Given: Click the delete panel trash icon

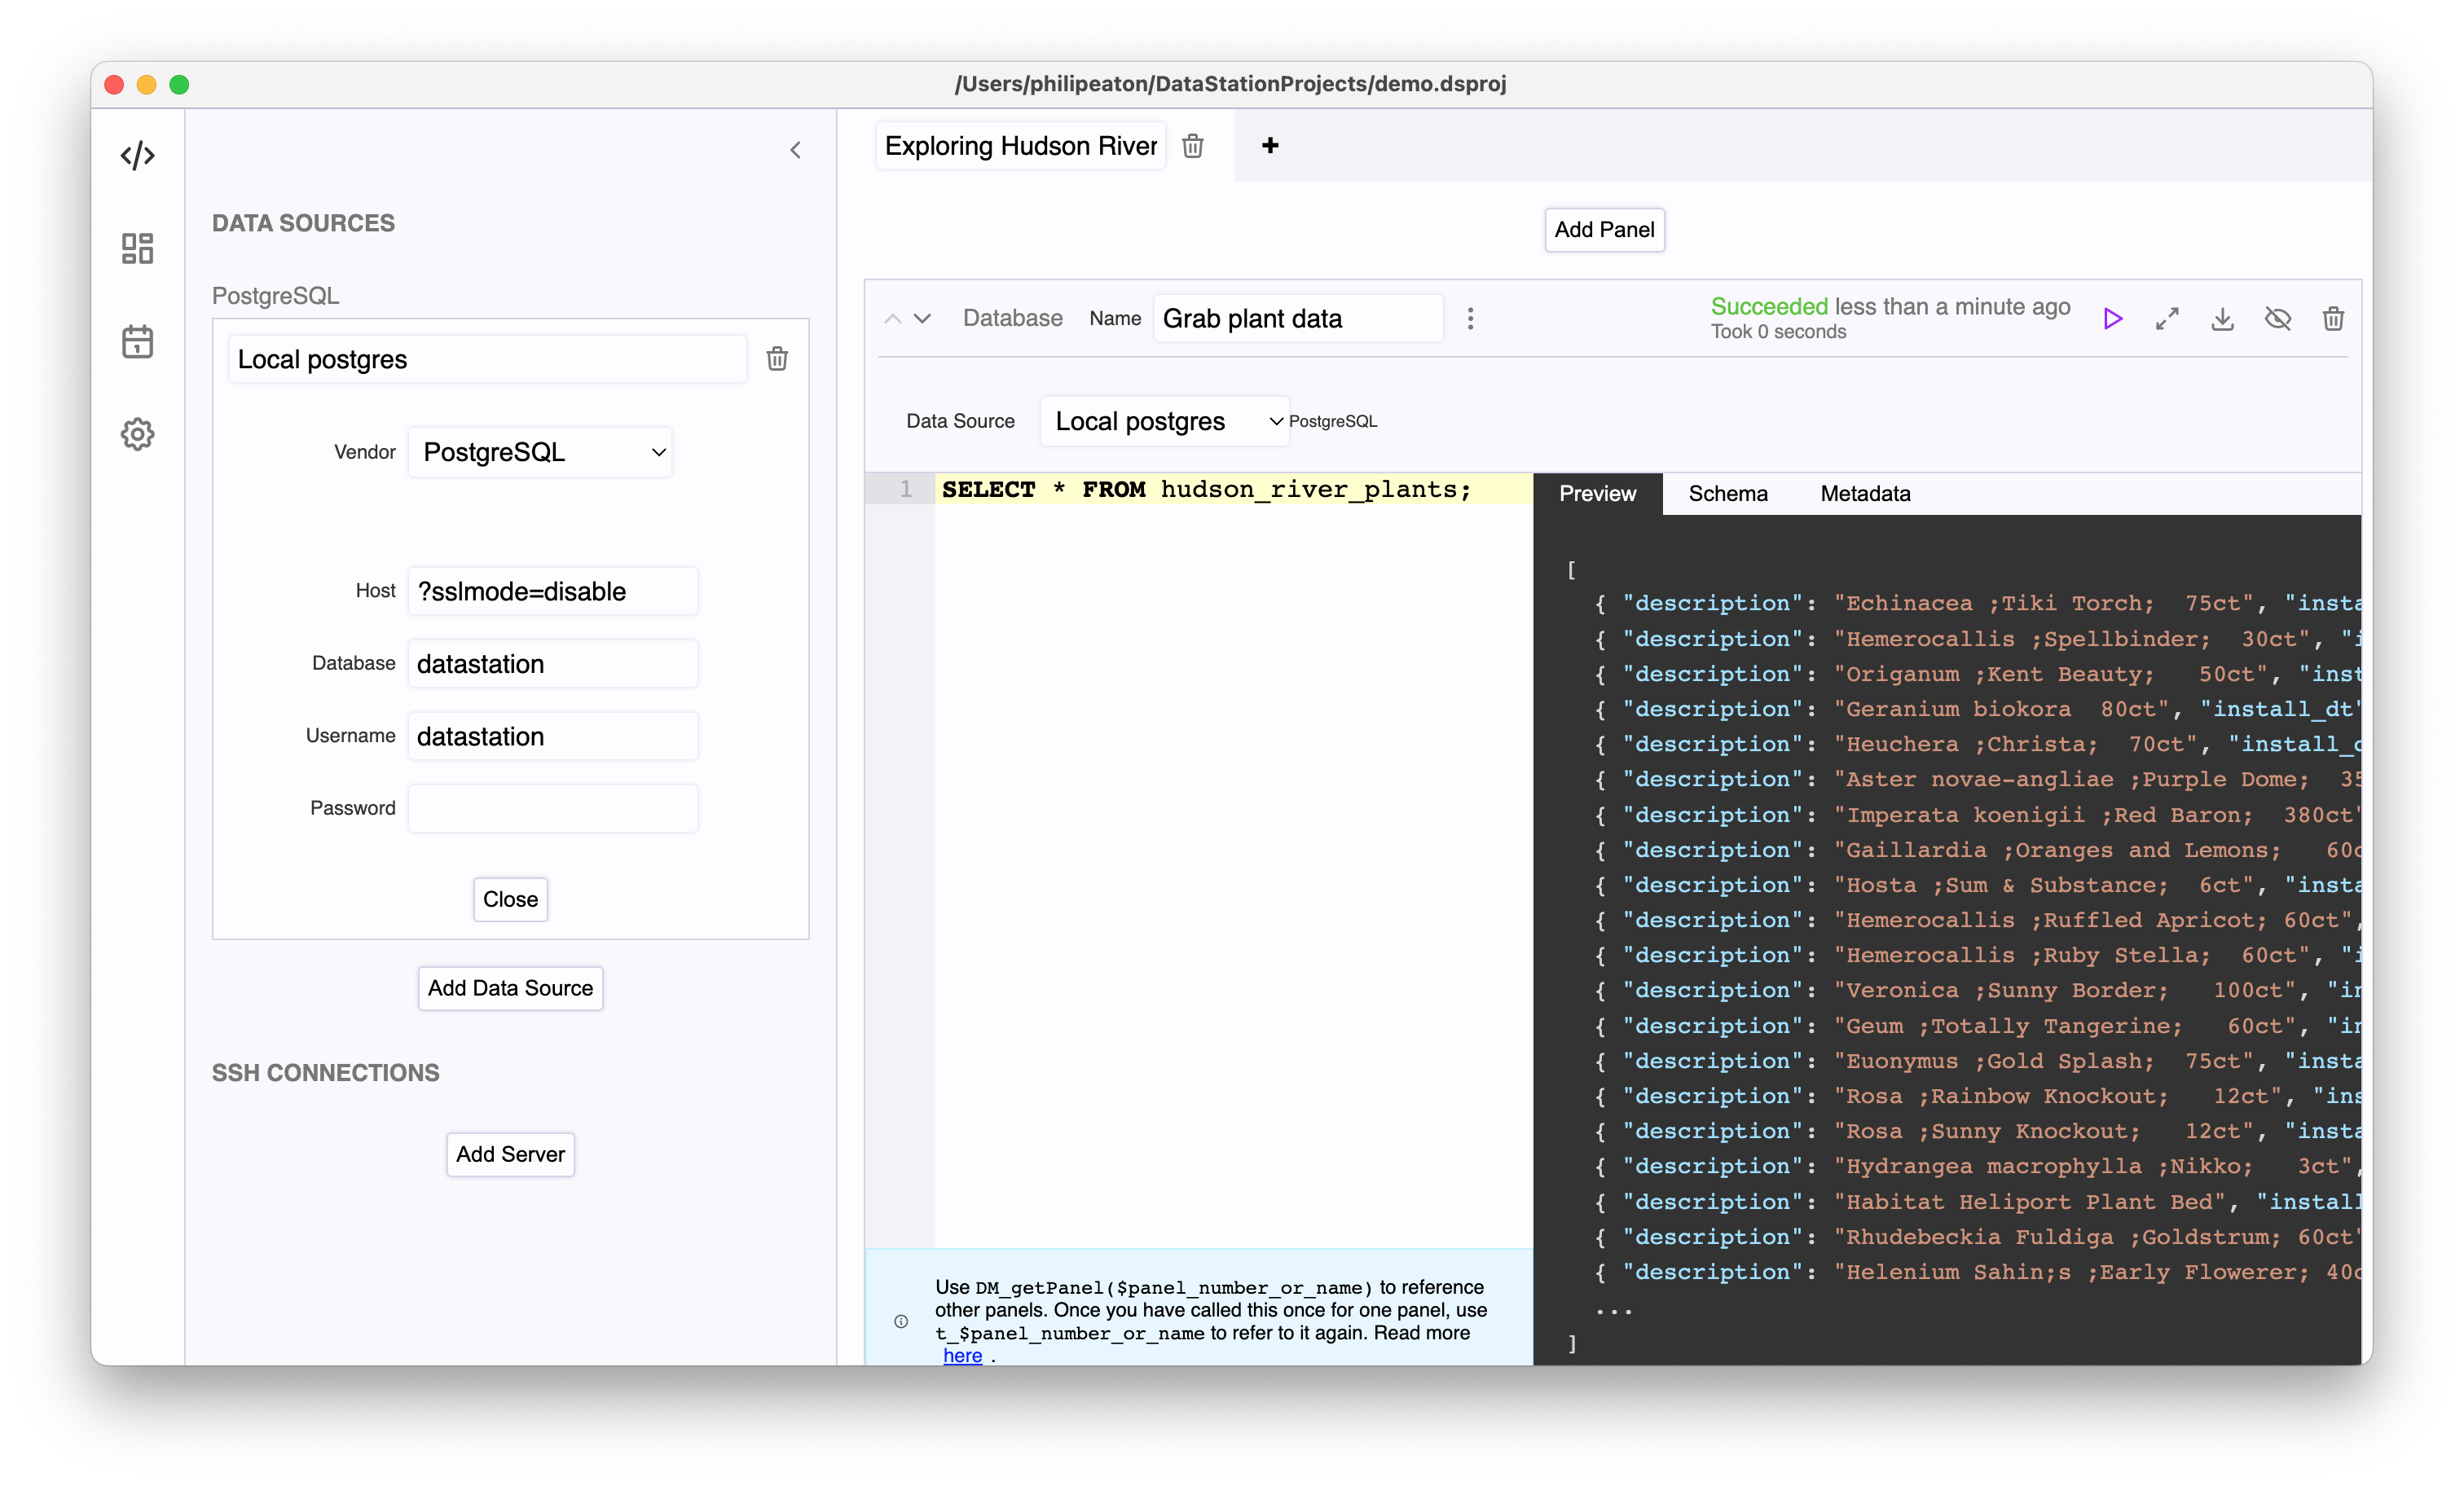Looking at the screenshot, I should pyautogui.click(x=2334, y=319).
